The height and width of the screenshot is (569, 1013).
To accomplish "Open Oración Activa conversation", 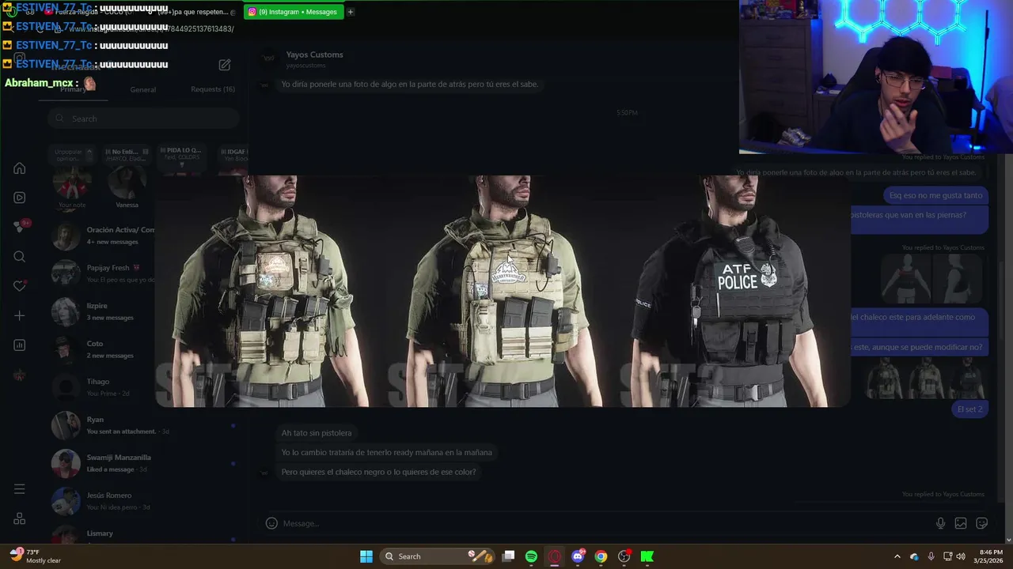I will click(103, 236).
